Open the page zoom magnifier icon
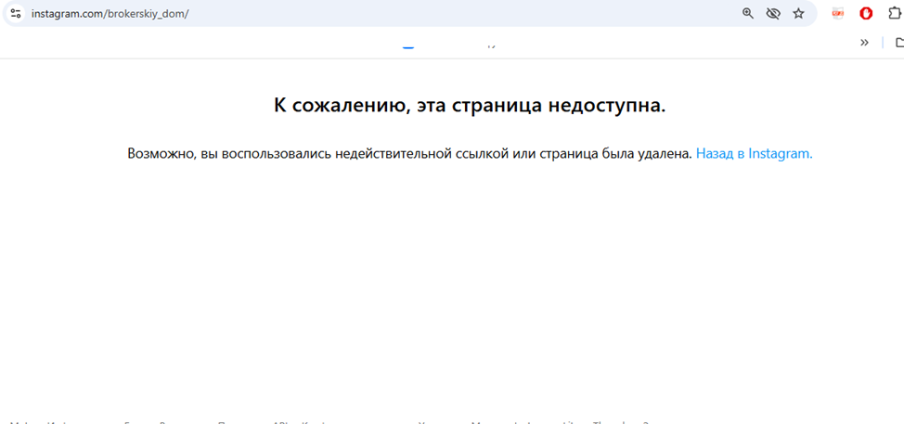Image resolution: width=904 pixels, height=424 pixels. (748, 13)
